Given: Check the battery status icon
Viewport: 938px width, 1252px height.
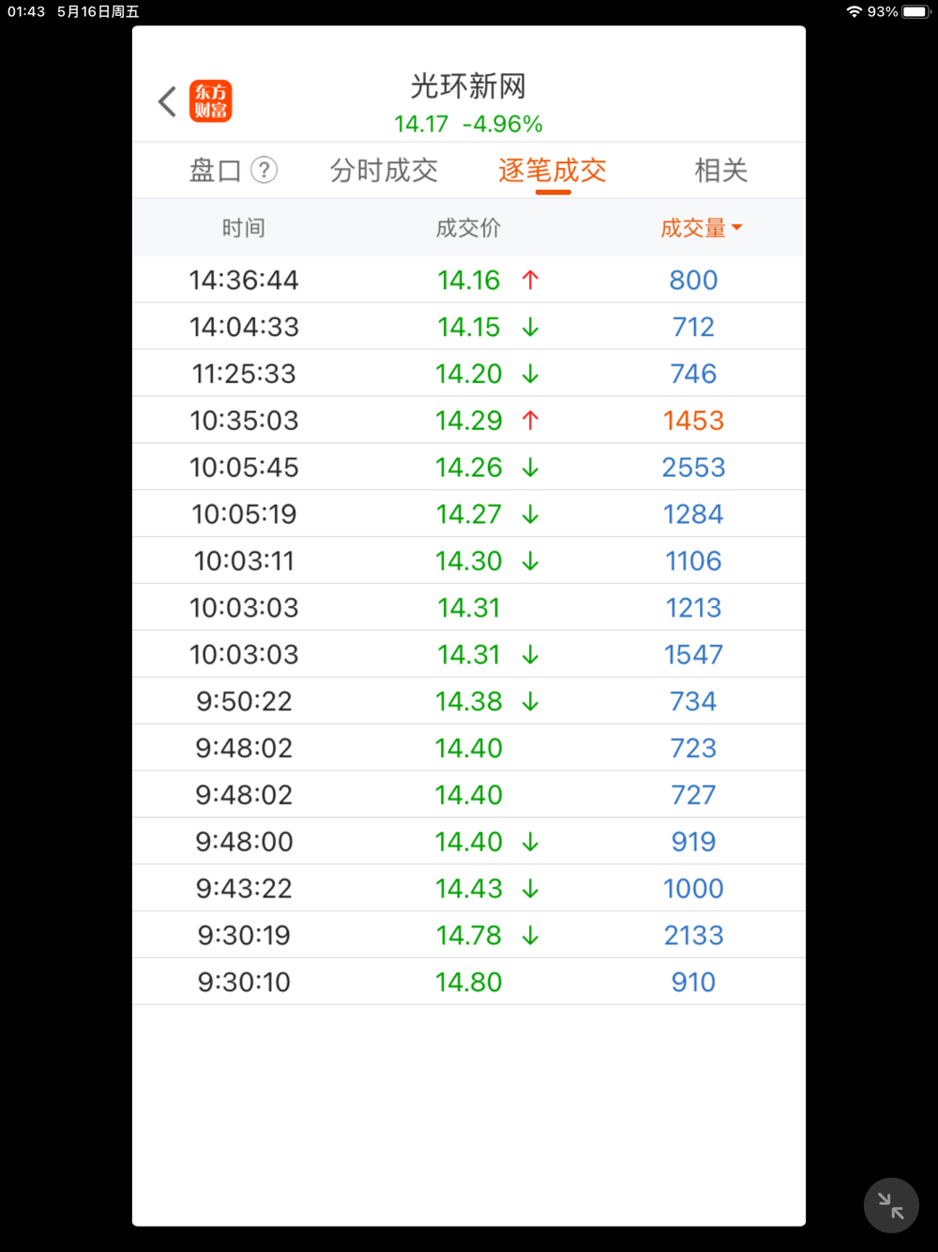Looking at the screenshot, I should [x=916, y=11].
